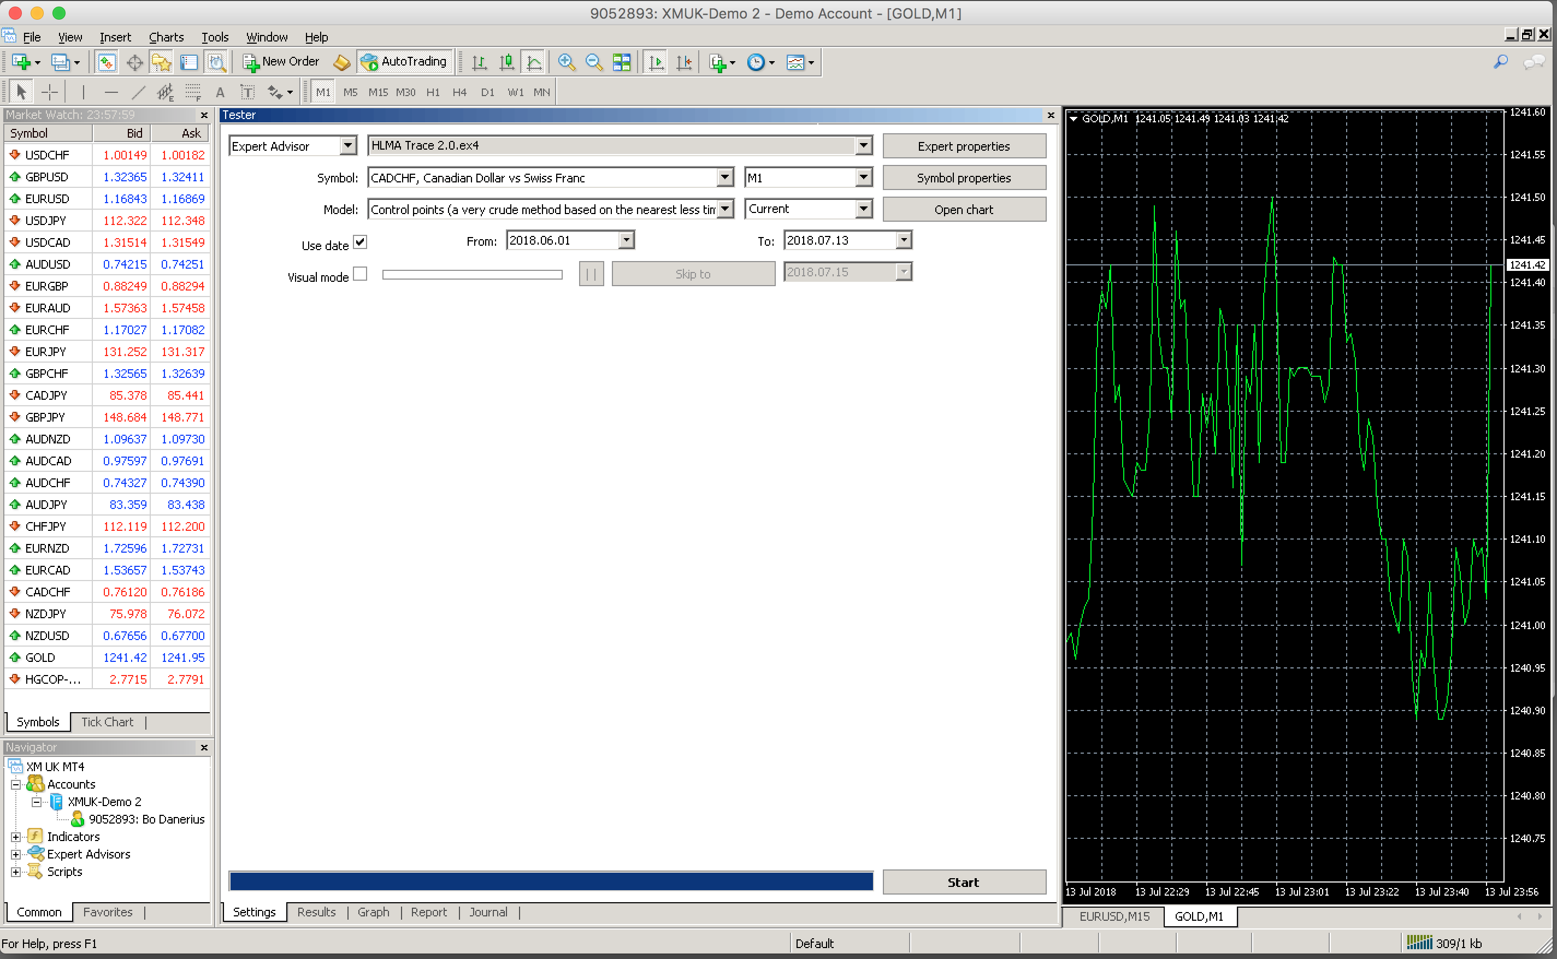
Task: Click the Expert properties button
Action: coord(963,146)
